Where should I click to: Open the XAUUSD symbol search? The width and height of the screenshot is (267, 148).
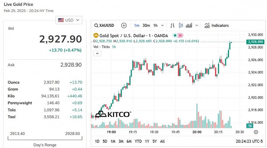pos(104,25)
